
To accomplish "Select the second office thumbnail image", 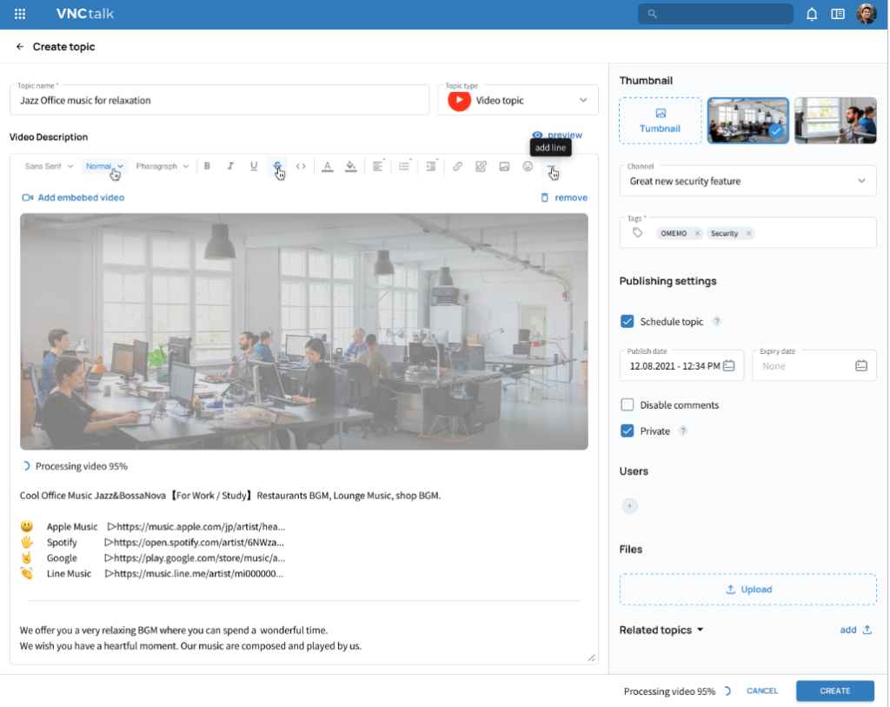I will click(835, 120).
